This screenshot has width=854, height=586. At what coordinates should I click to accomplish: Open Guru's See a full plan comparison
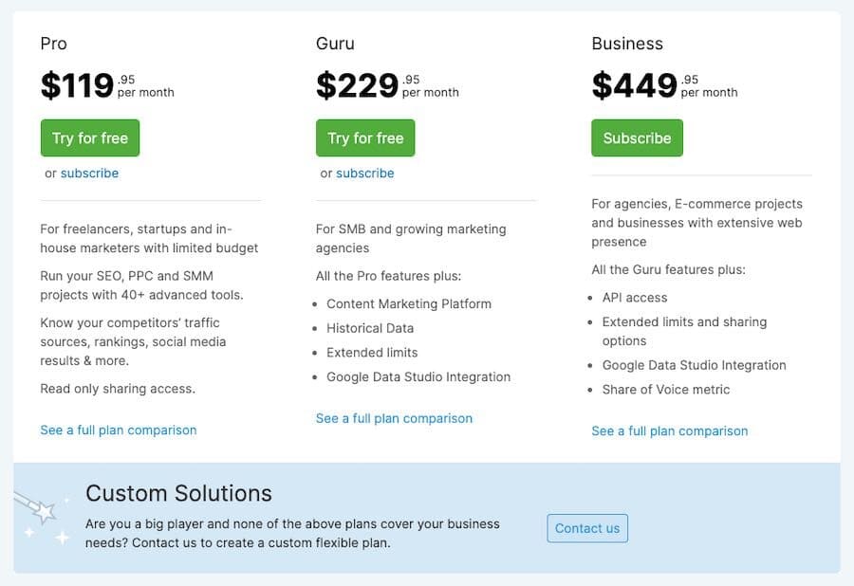coord(395,418)
